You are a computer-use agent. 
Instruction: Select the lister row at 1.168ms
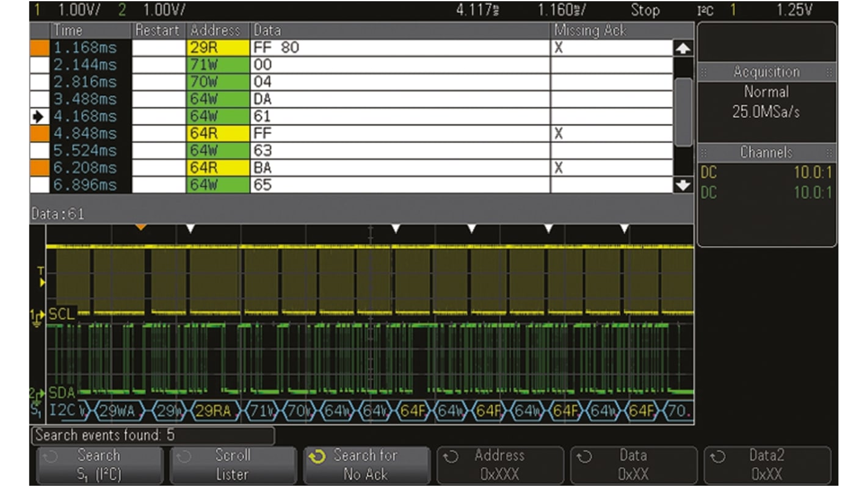click(x=352, y=48)
